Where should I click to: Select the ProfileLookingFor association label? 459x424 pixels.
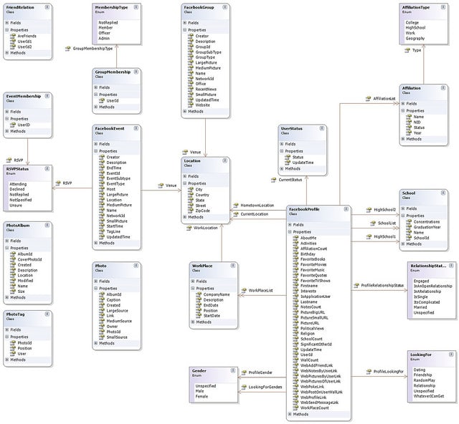[389, 372]
